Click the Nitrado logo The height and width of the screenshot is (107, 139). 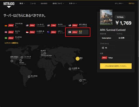[9, 5]
